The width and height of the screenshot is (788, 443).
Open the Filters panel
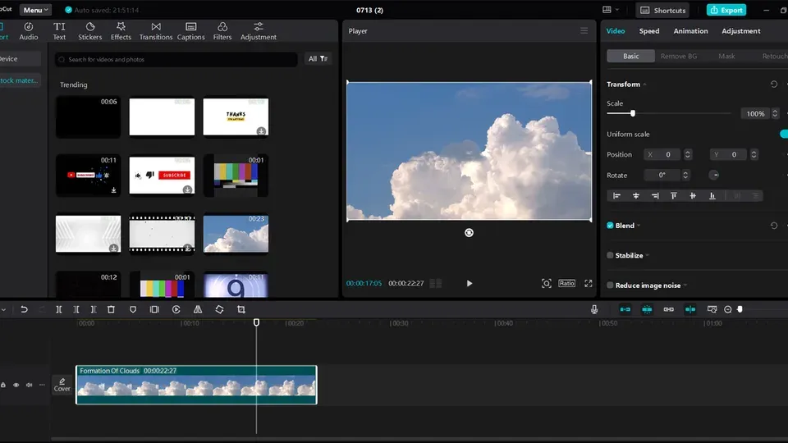(x=222, y=31)
